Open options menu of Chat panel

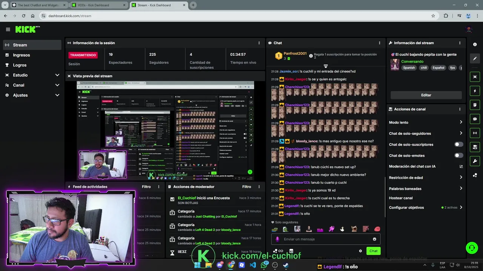click(380, 43)
